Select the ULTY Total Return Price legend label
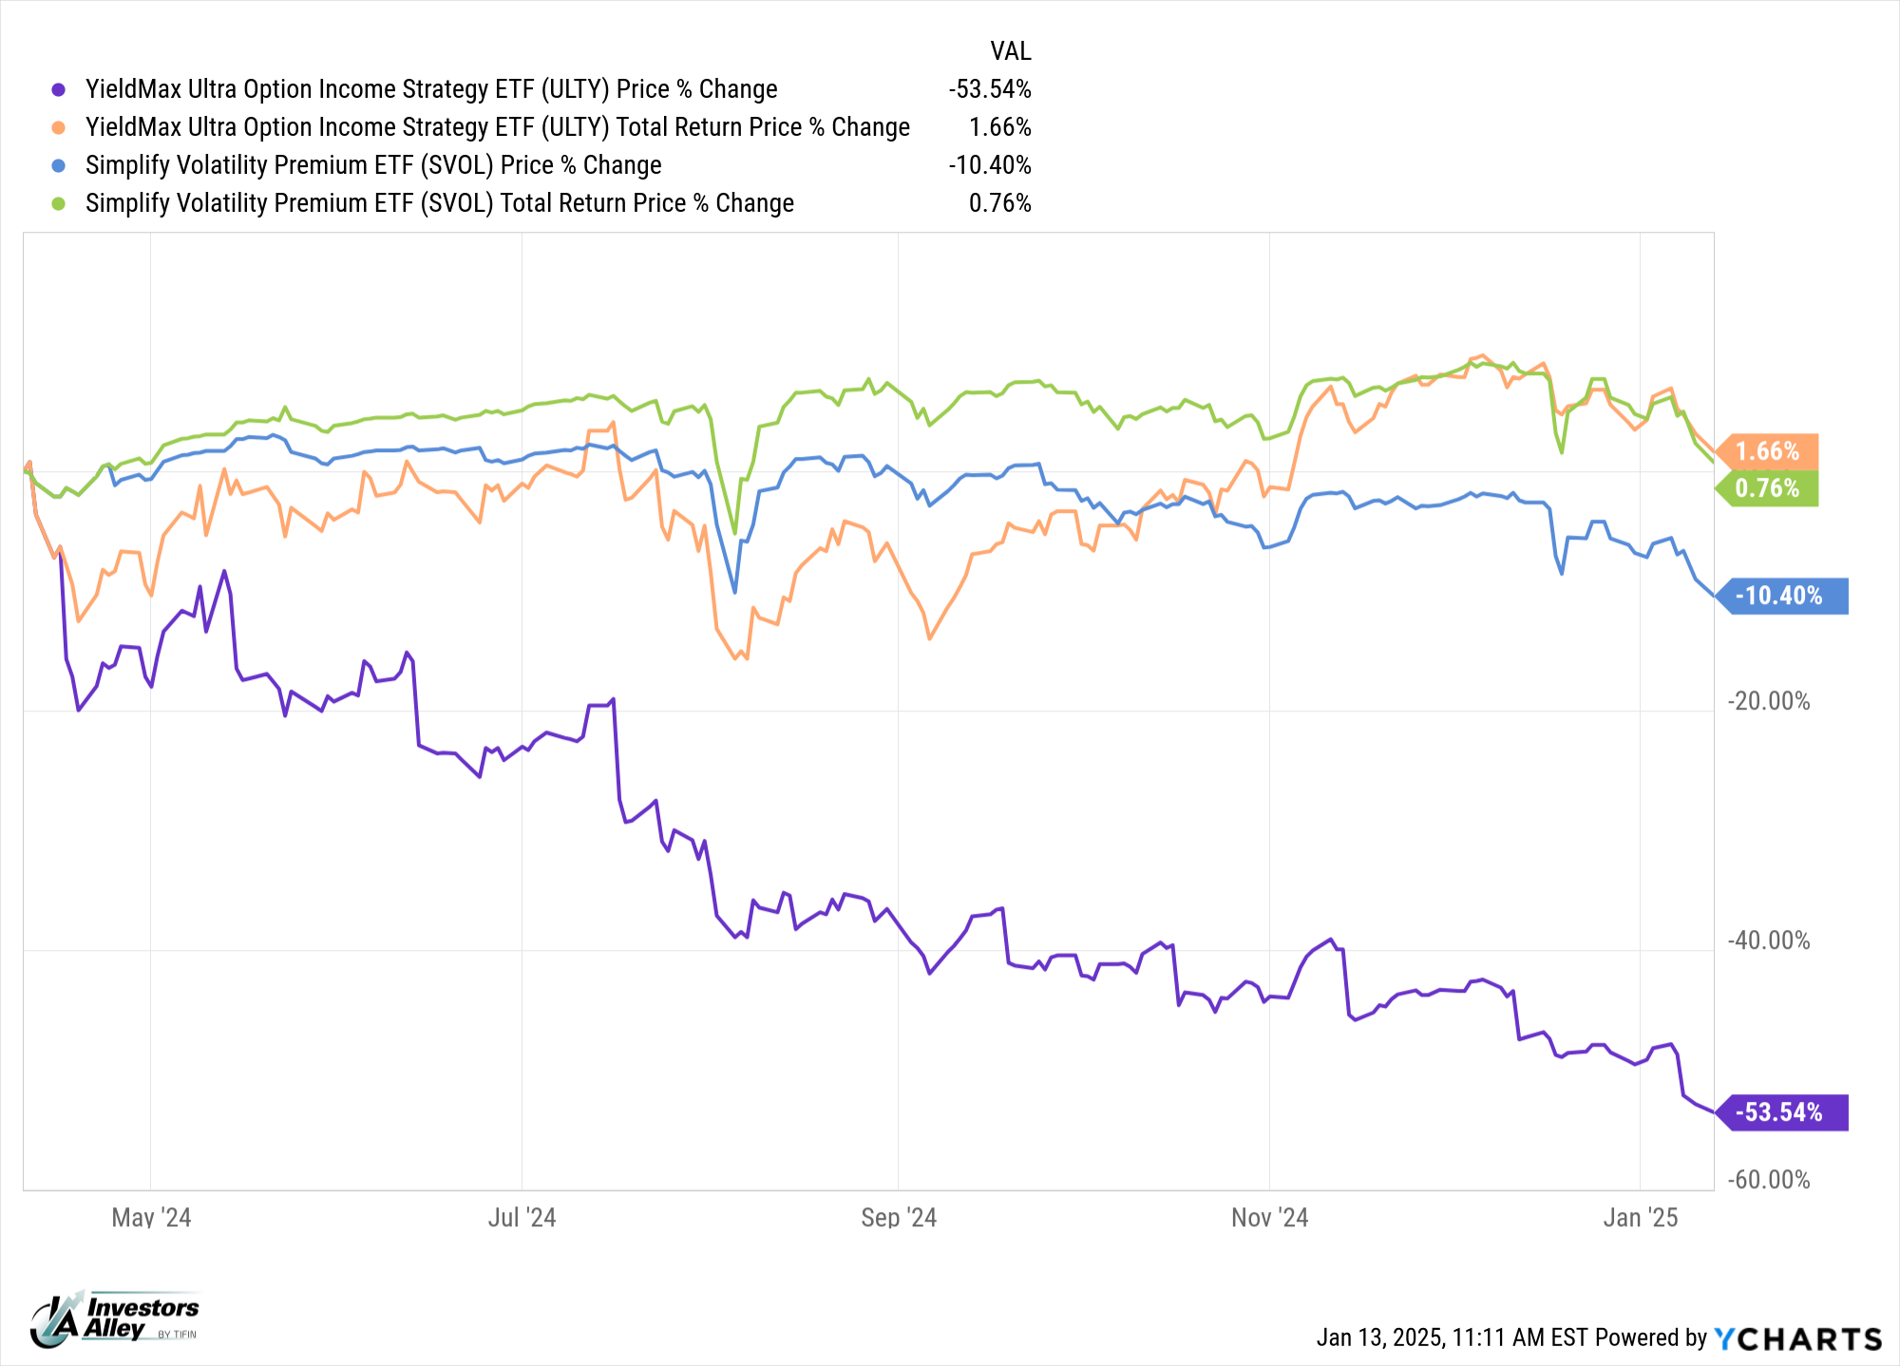 (x=497, y=127)
